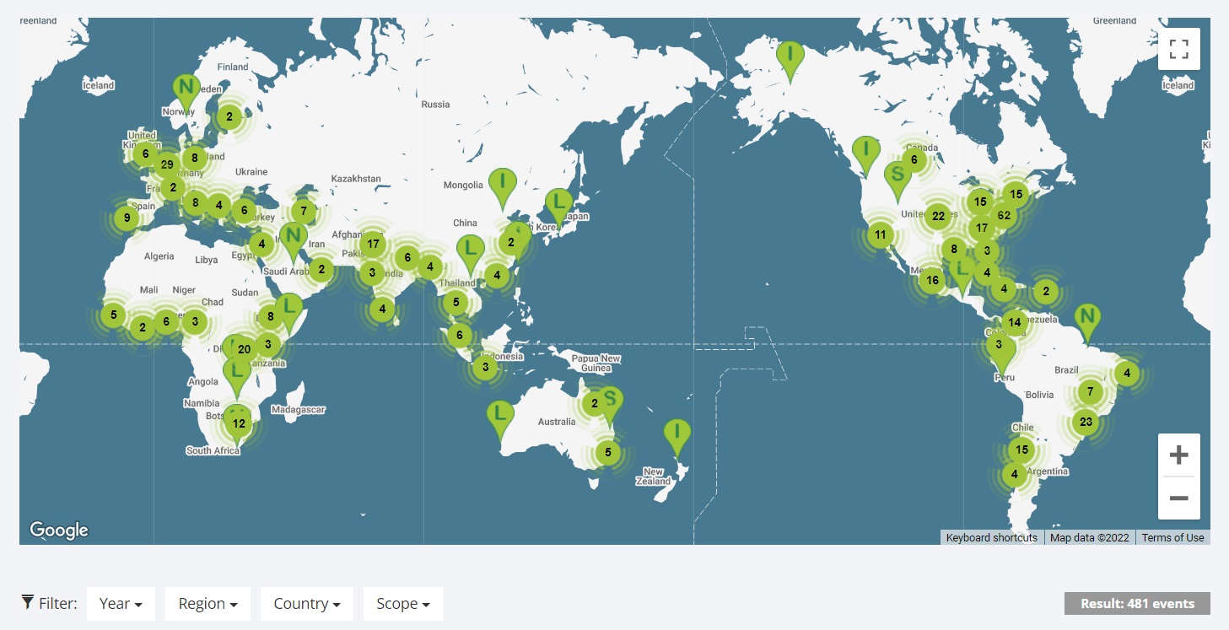Viewport: 1229px width, 630px height.
Task: Click the I pin near New Zealand
Action: (676, 433)
